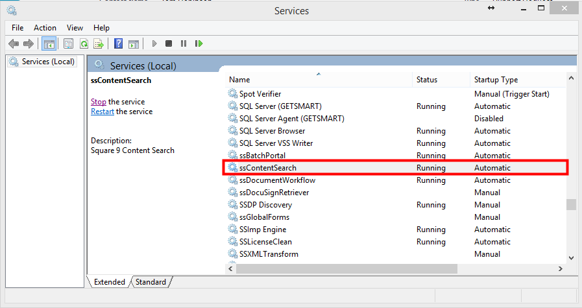Click the Export List toolbar icon
Screen dimensions: 582x308
coord(99,43)
